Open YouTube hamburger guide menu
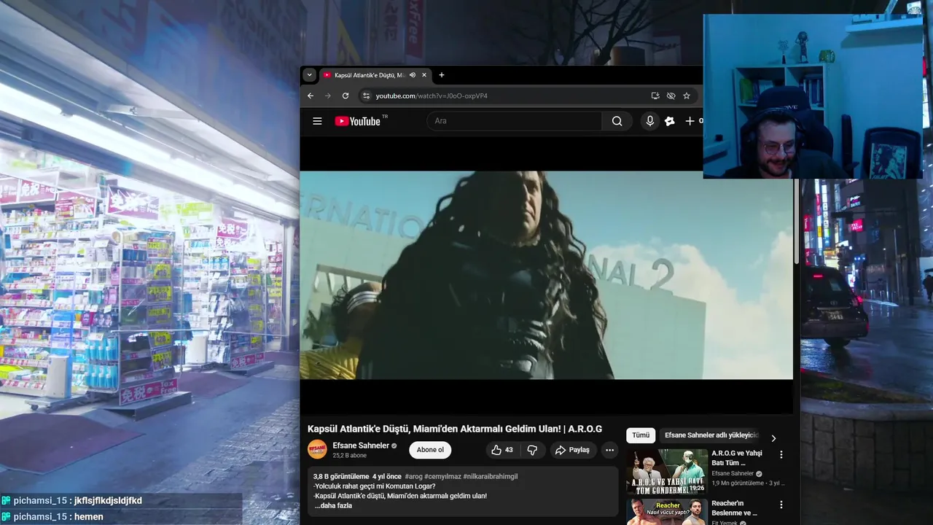 tap(317, 121)
